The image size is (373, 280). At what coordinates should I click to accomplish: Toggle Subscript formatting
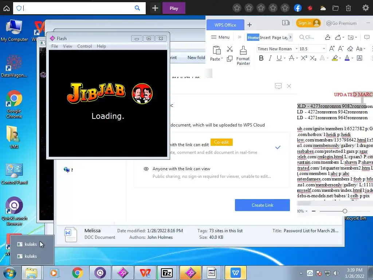[x=313, y=58]
